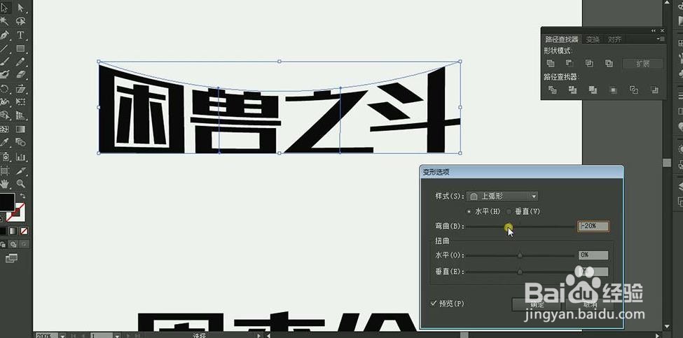683x338 pixels.
Task: Select the Column Graph tool
Action: [x=20, y=156]
